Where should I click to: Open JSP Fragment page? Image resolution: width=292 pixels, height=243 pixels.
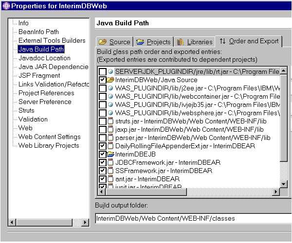click(39, 75)
